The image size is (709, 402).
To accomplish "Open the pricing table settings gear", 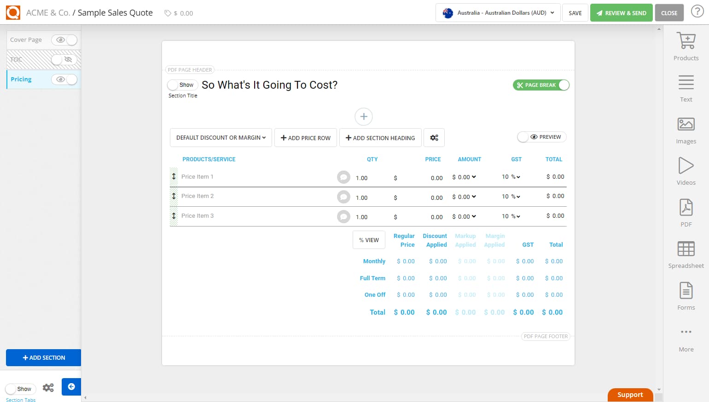I will point(434,137).
